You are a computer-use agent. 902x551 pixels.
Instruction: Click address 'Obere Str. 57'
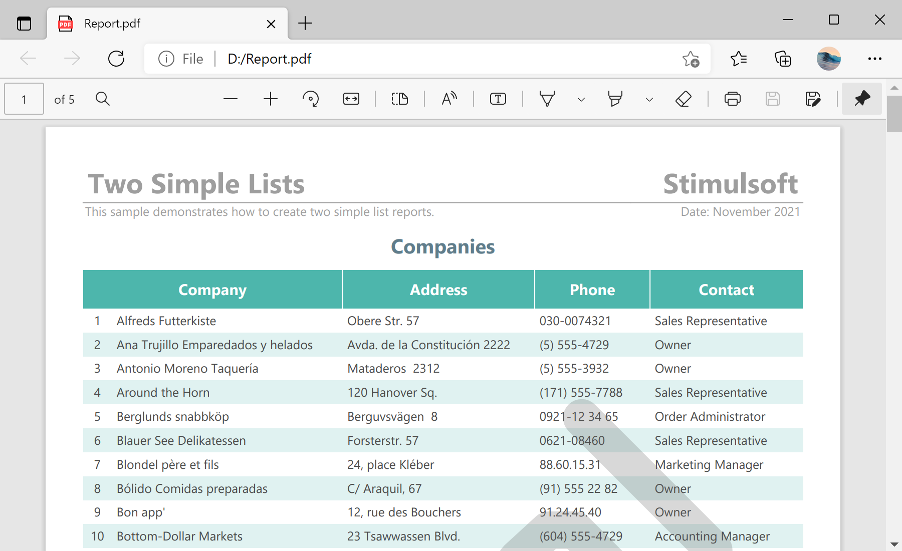[383, 321]
